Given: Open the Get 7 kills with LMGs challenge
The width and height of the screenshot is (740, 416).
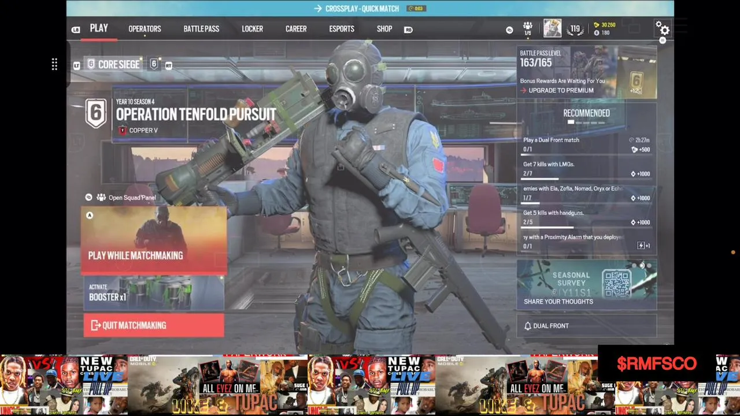Looking at the screenshot, I should point(587,169).
